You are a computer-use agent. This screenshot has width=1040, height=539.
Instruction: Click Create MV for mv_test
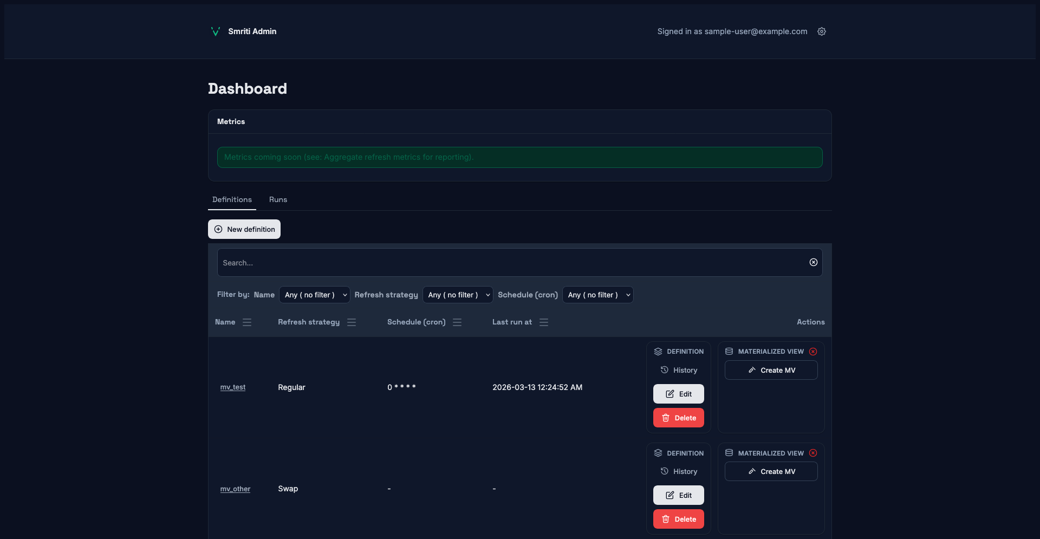[x=771, y=370]
